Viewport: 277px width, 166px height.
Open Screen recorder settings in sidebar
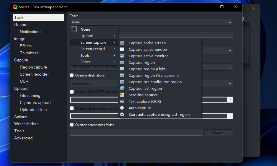coord(34,74)
